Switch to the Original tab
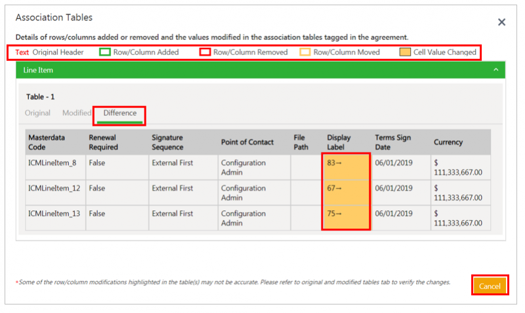The width and height of the screenshot is (525, 313). 37,113
